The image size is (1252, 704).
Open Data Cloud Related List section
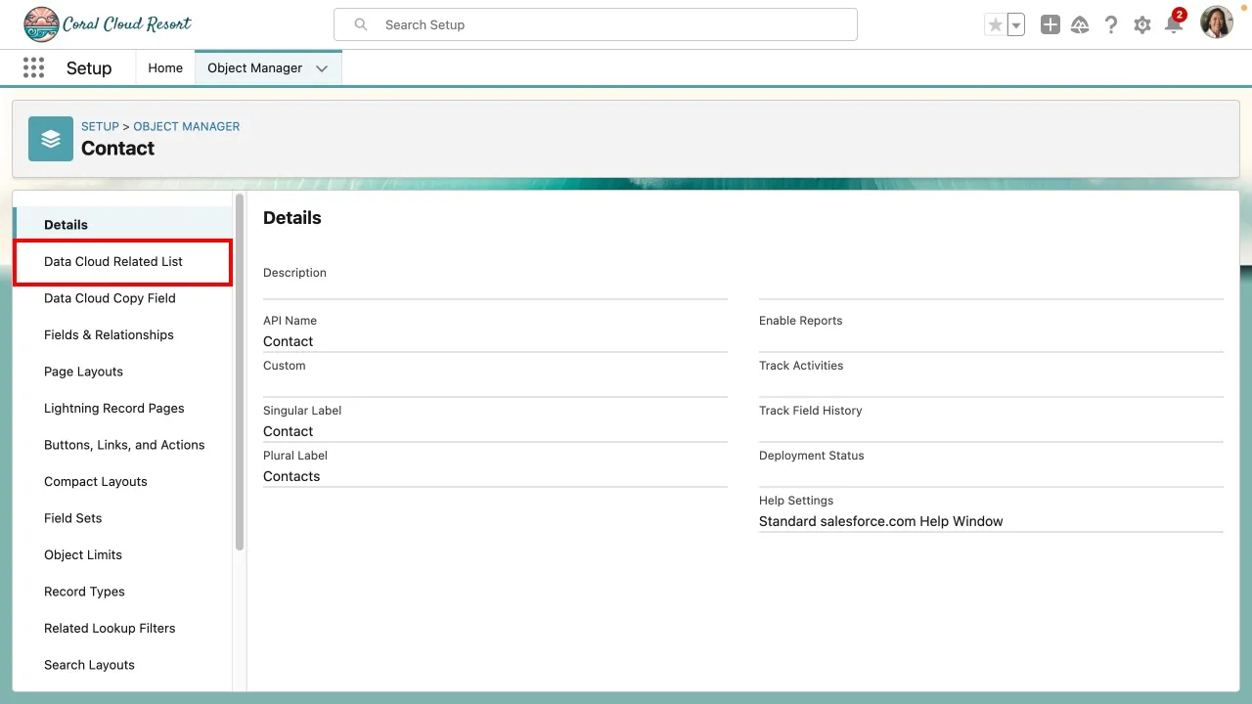click(x=113, y=262)
